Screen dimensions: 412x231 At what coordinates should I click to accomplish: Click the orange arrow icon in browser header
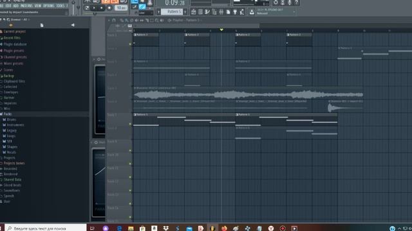11,25
